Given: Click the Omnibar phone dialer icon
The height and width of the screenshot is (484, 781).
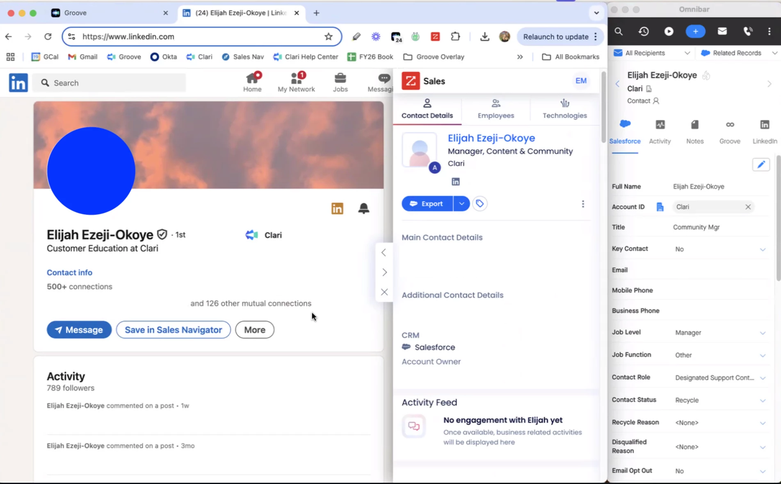Looking at the screenshot, I should click(x=748, y=32).
